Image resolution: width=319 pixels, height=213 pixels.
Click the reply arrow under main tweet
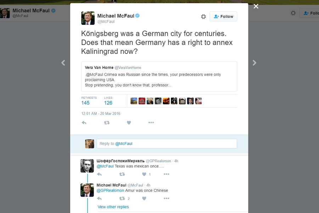click(84, 123)
